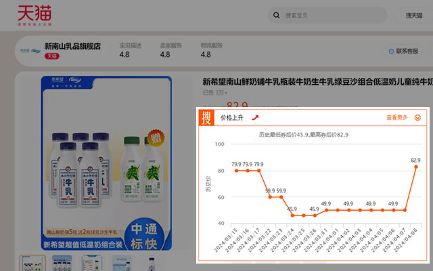Click the 45.9 data point on 2024/03/24
The width and height of the screenshot is (433, 271).
[292, 215]
